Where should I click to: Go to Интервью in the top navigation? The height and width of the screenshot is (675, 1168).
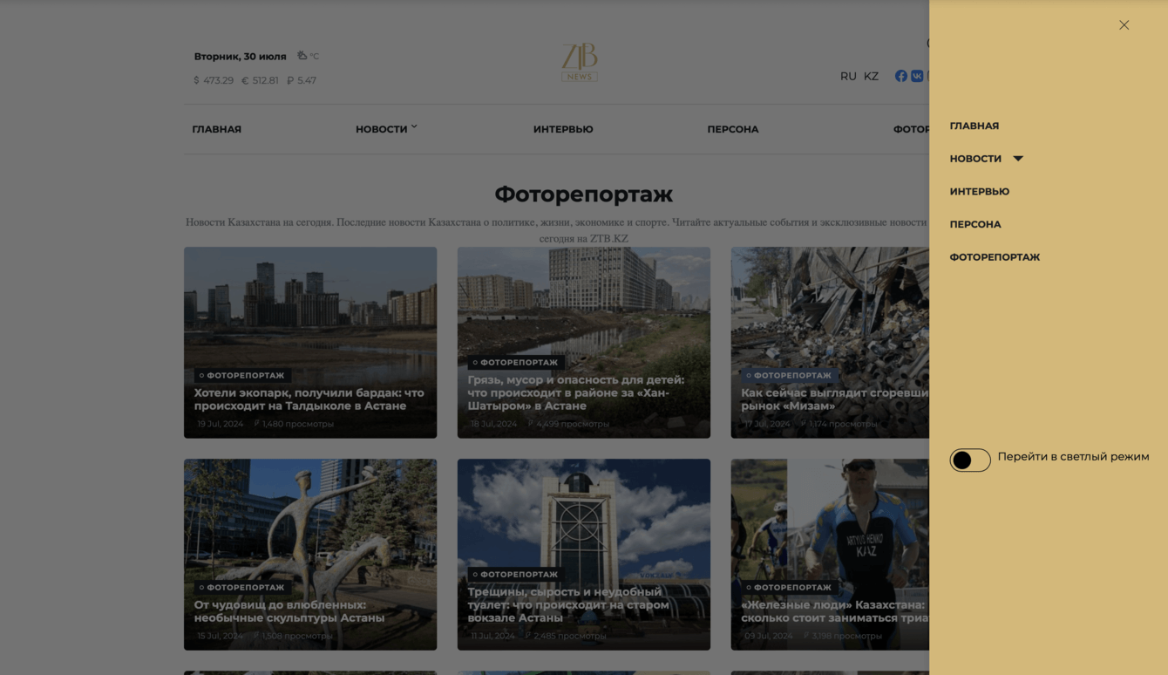tap(563, 129)
